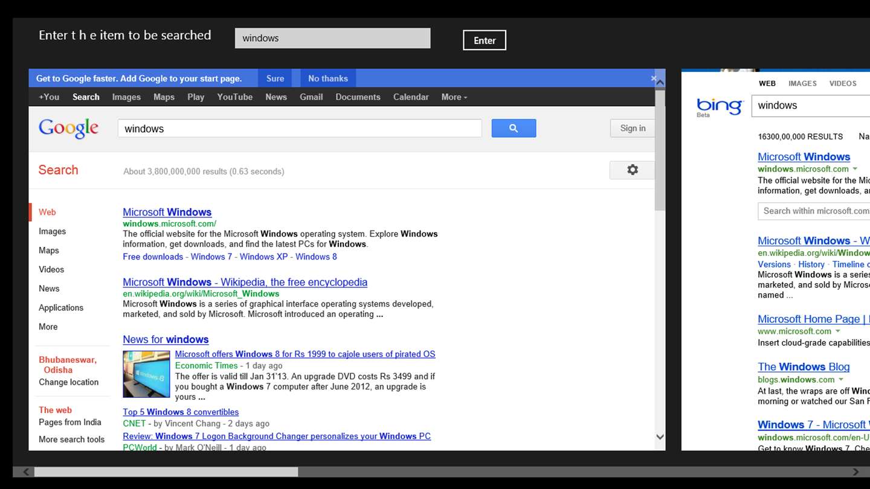Click the Google page scroll down arrow

tap(660, 437)
